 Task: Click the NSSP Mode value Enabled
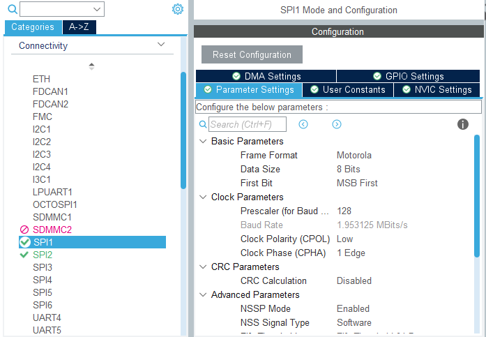pos(353,309)
